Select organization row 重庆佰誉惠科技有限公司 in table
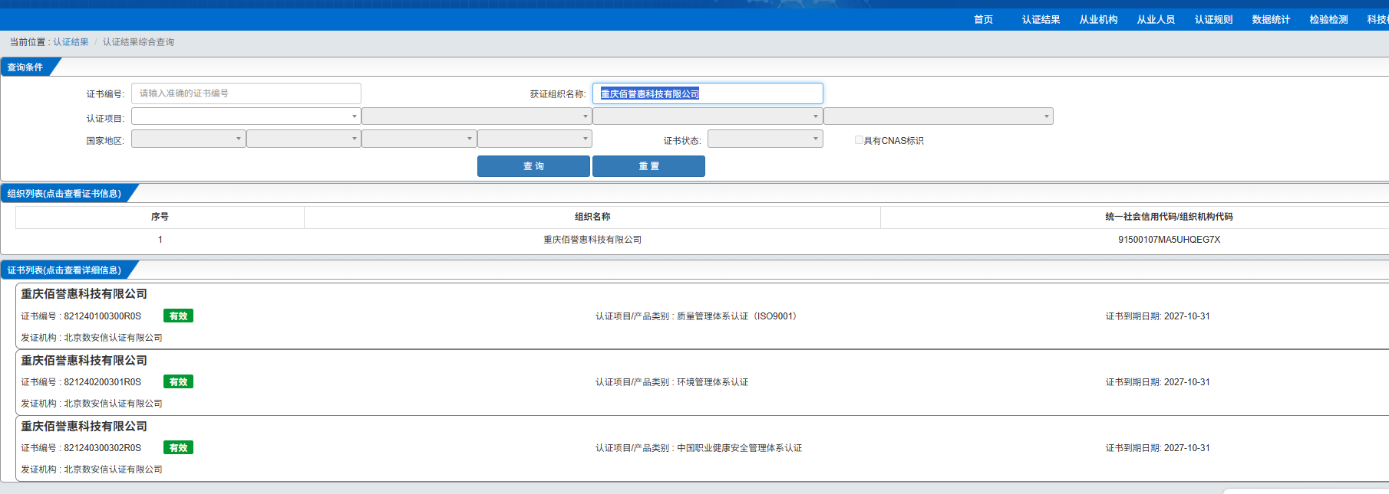This screenshot has width=1389, height=494. pos(592,240)
